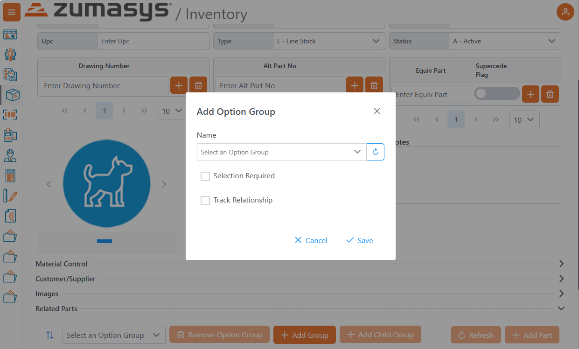Open the Status dropdown showing A - Active
579x349 pixels.
505,41
